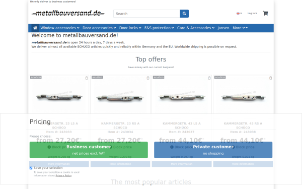Image resolution: width=302 pixels, height=189 pixels.
Task: Click SCHÜCO brand badge on second product card
Action: (97, 77)
